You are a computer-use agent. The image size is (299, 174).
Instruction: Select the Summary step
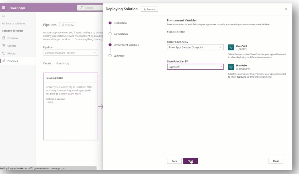click(x=117, y=56)
